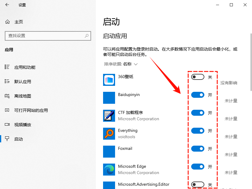Viewport: 252px width, 189px height.
Task: Click the Everything app name
Action: click(x=128, y=131)
